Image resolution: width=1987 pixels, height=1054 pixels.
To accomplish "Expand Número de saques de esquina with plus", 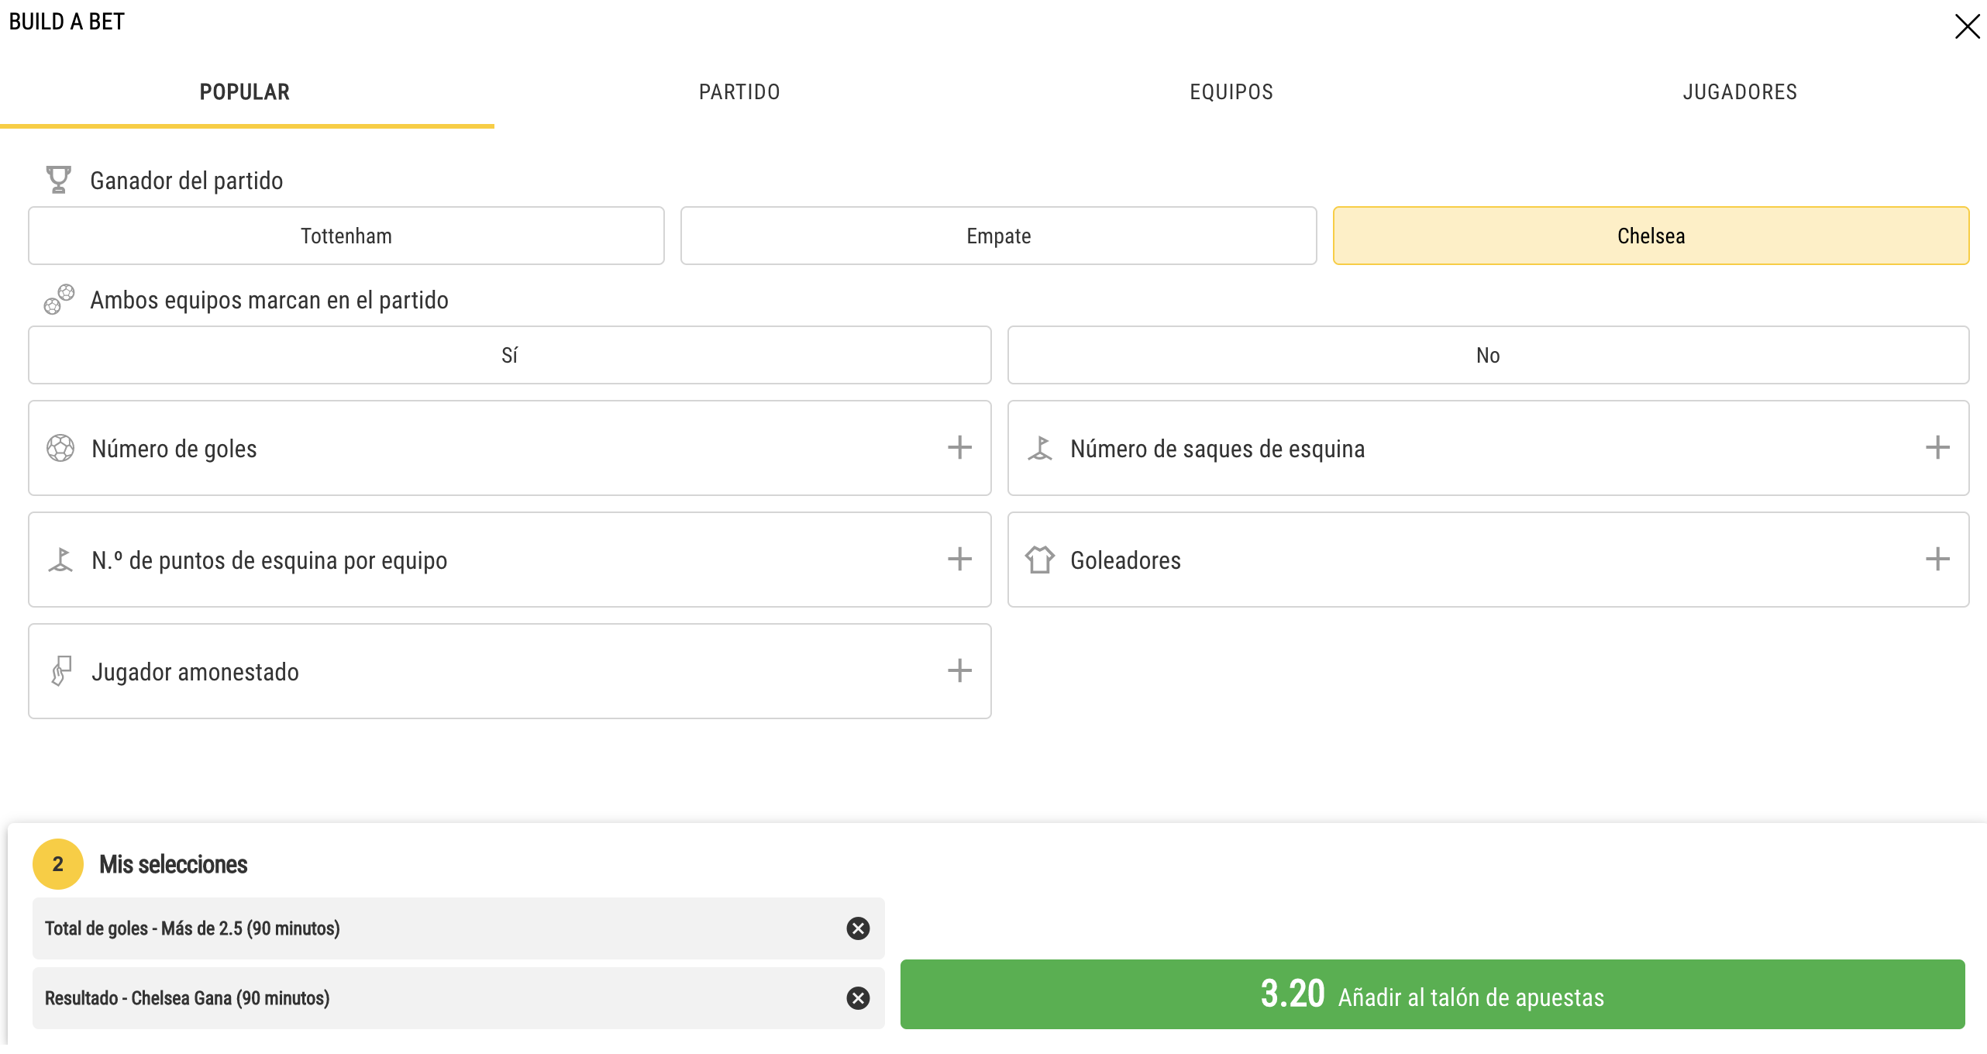I will click(1937, 447).
